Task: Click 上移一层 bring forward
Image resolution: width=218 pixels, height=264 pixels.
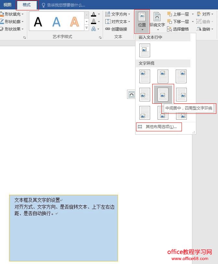Action: click(x=178, y=14)
